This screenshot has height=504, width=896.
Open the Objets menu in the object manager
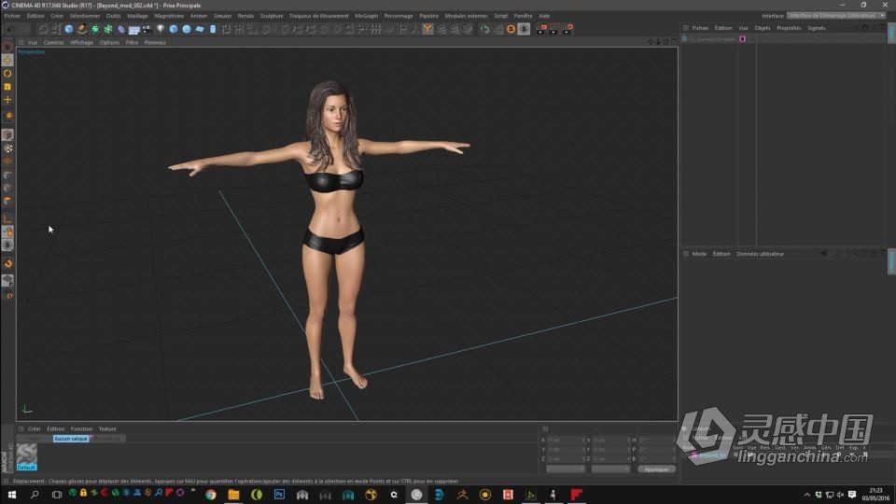click(763, 28)
